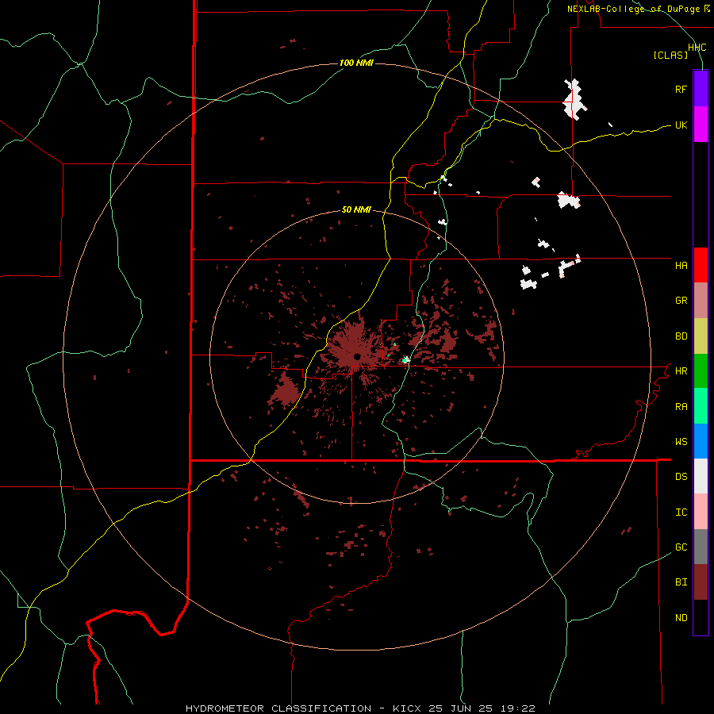Image resolution: width=714 pixels, height=714 pixels.
Task: Click the 50 NMI range ring label
Action: point(356,209)
